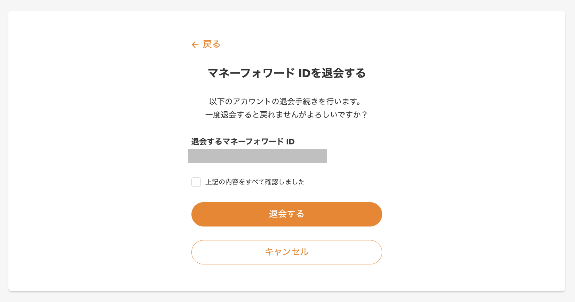Click the question mark ending the warning
575x302 pixels.
(x=364, y=115)
